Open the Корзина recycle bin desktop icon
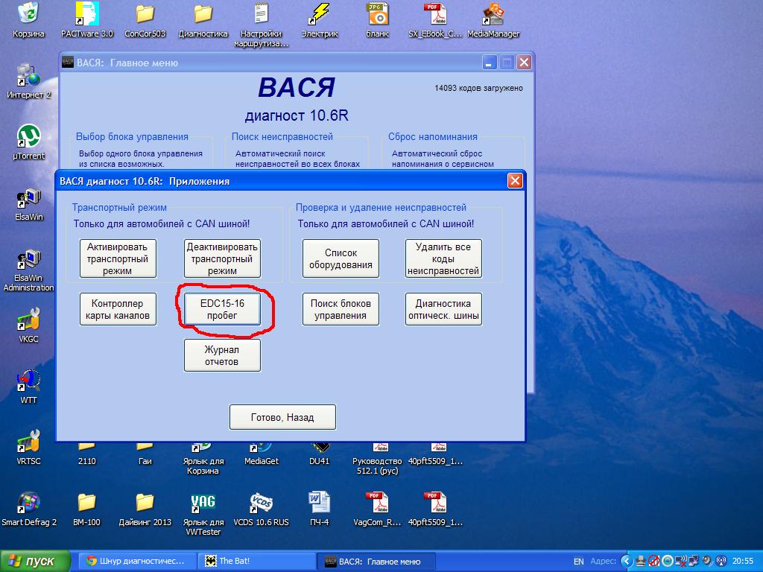The height and width of the screenshot is (572, 763). coord(29,19)
